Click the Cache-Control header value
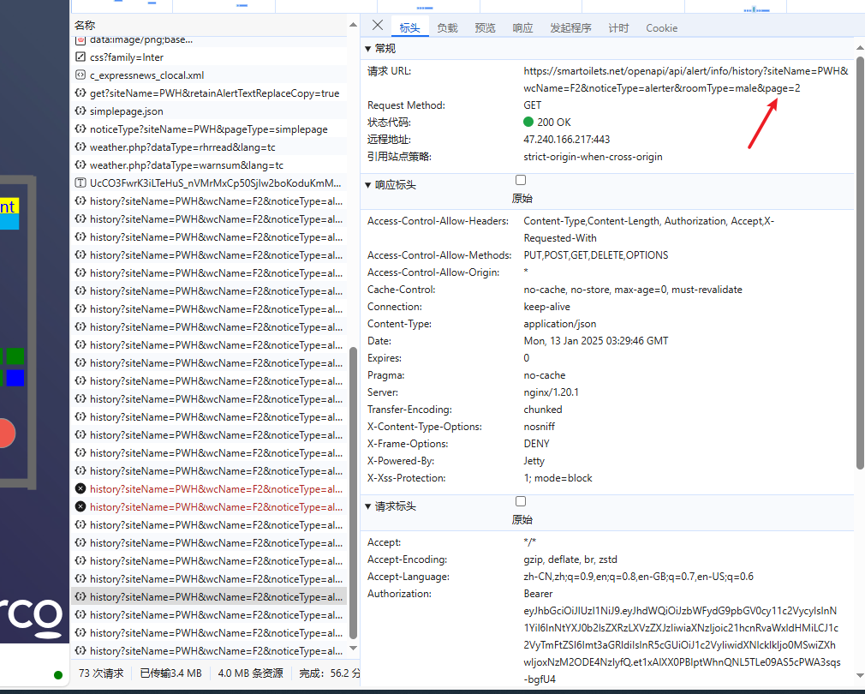The image size is (865, 694). [633, 290]
